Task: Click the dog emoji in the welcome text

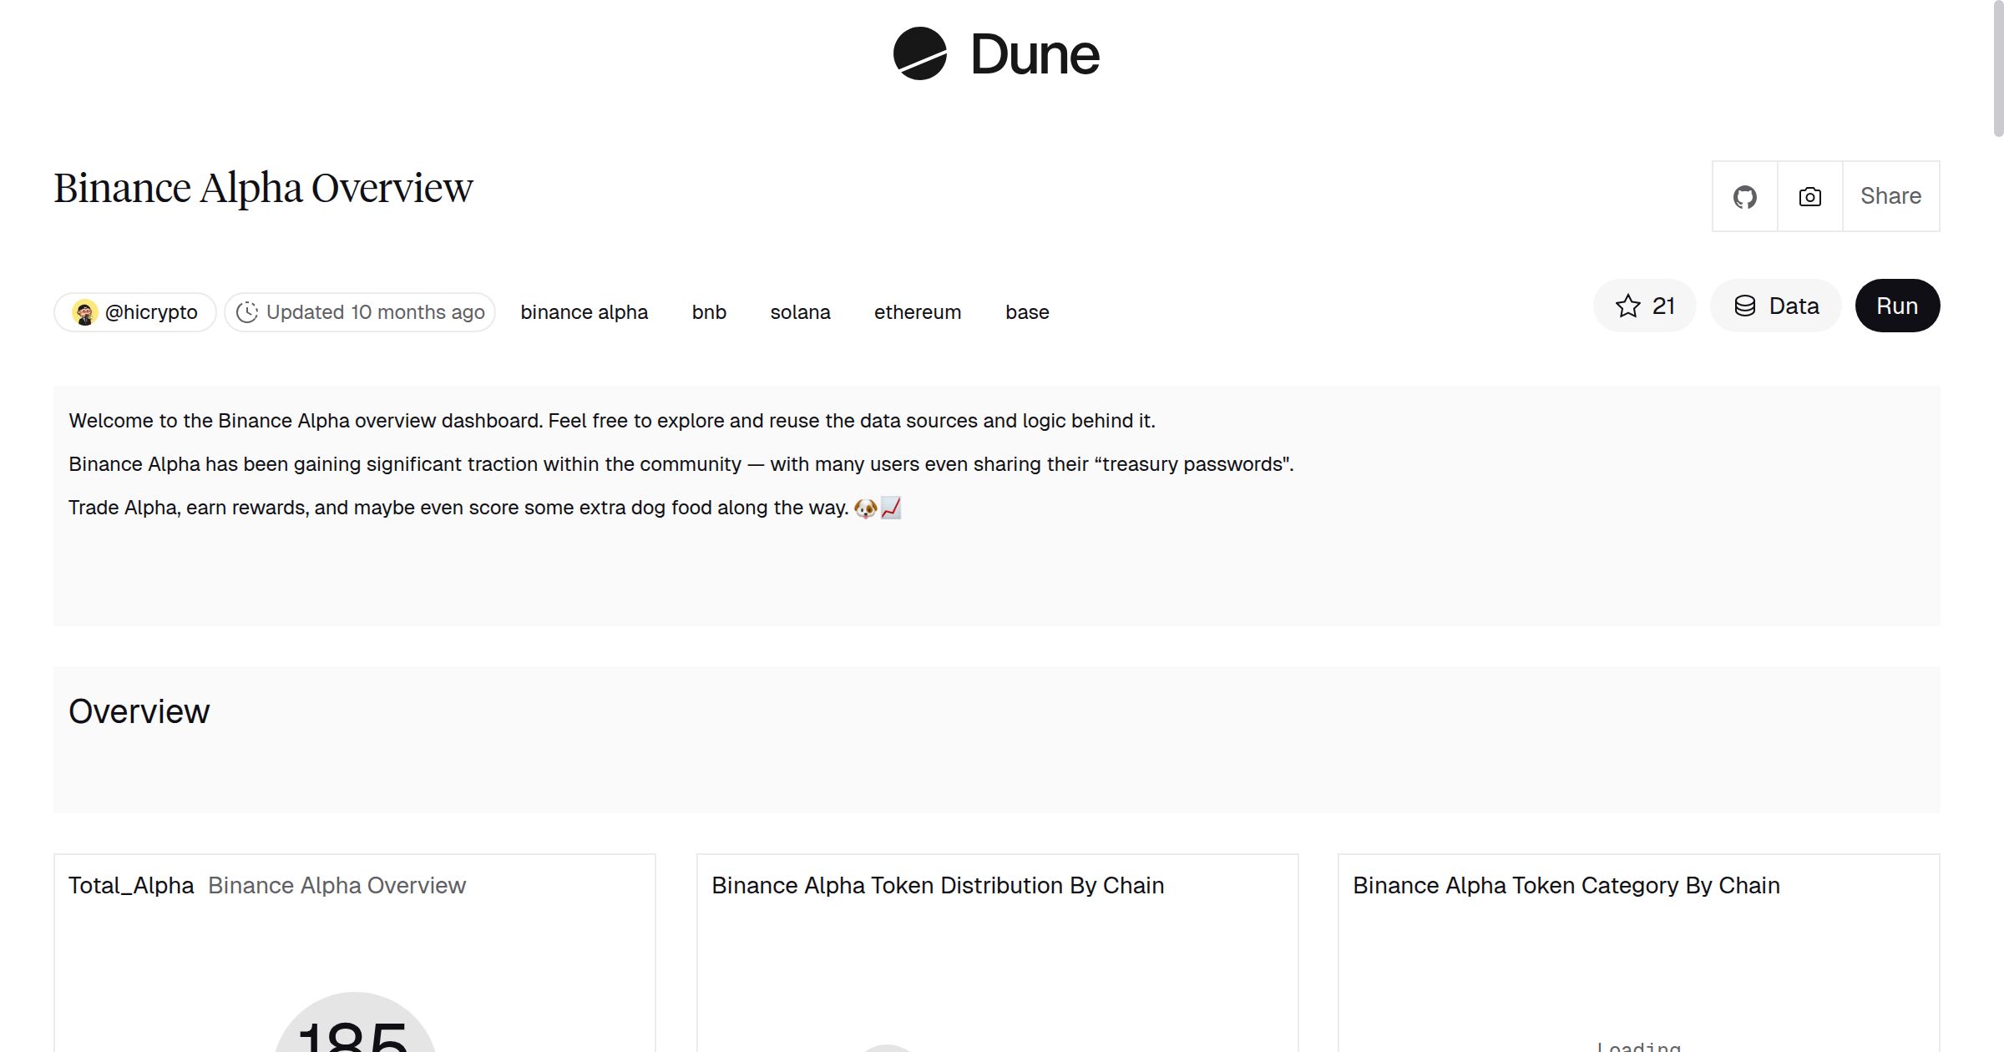Action: pos(864,508)
